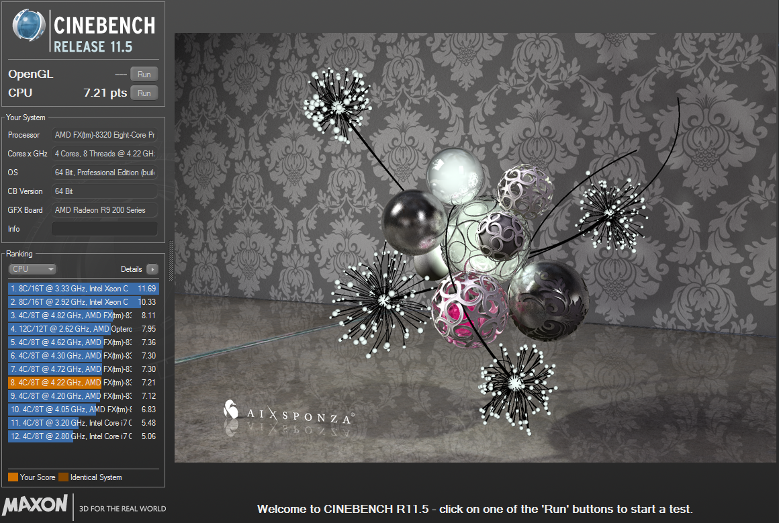
Task: Click the Details arrow icon
Action: coord(152,269)
